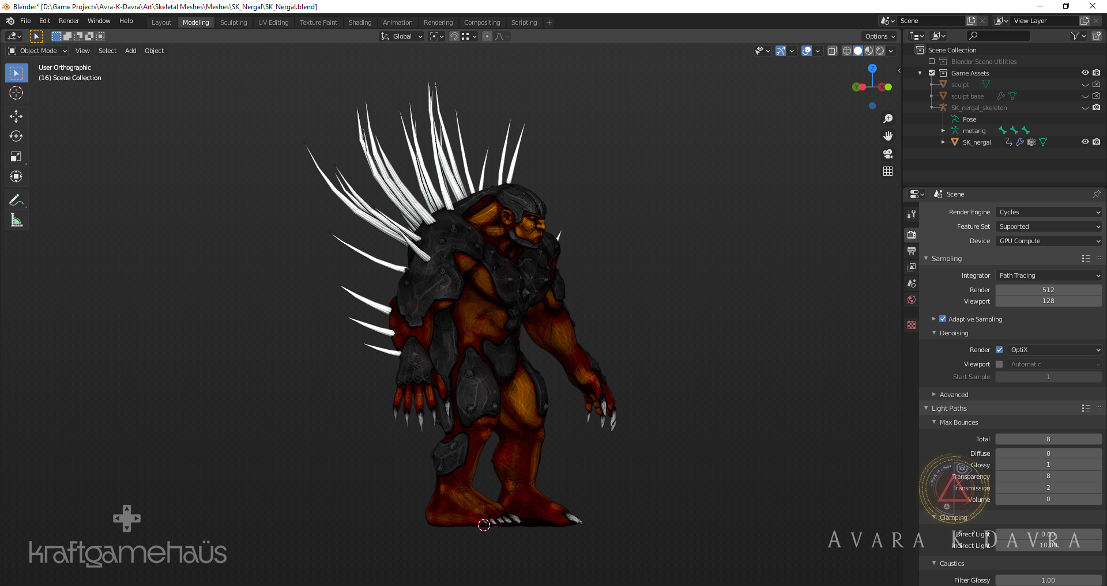Screen dimensions: 1107x586
Task: Switch to rendered viewport shading
Action: tap(880, 51)
